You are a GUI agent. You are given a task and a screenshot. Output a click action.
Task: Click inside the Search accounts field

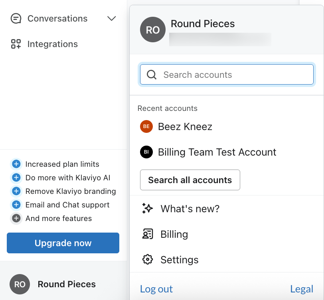pos(227,75)
